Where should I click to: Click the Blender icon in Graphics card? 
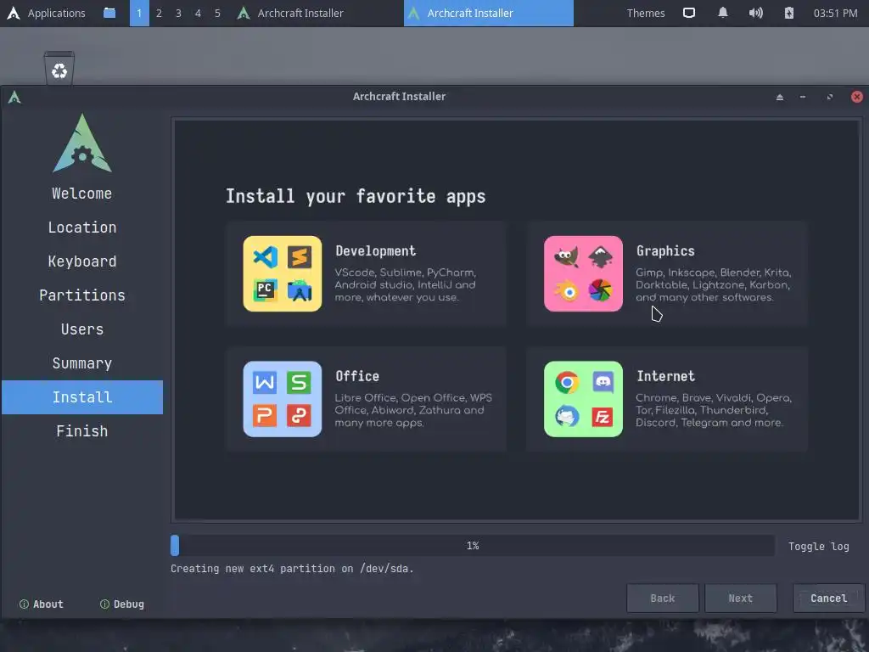click(x=566, y=290)
